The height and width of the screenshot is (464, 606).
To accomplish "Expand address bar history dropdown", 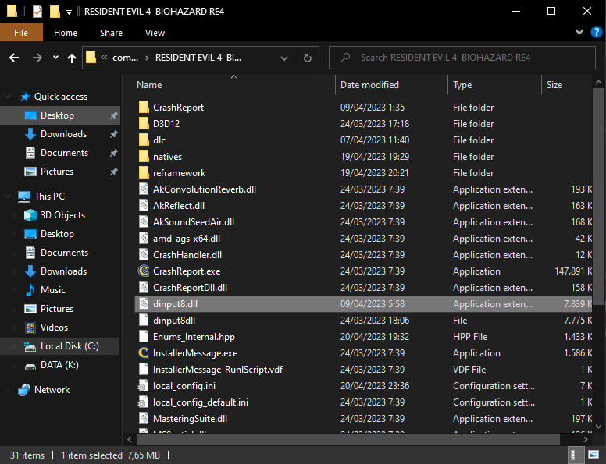I will coord(284,58).
